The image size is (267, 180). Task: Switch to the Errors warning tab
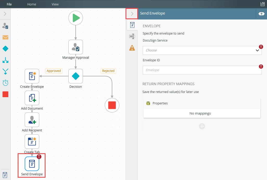click(132, 48)
